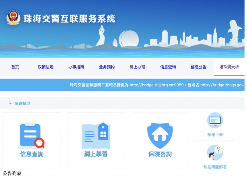
Task: Select the 信息公告 navigation tab
Action: coord(198,67)
